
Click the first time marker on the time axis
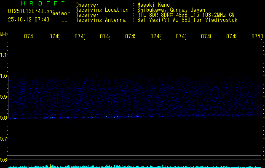pos(29,37)
